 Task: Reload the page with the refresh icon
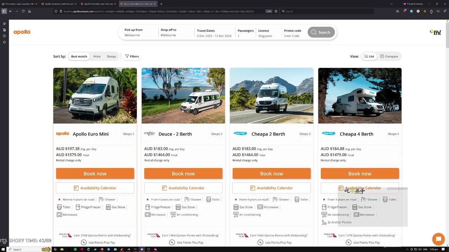(x=23, y=11)
